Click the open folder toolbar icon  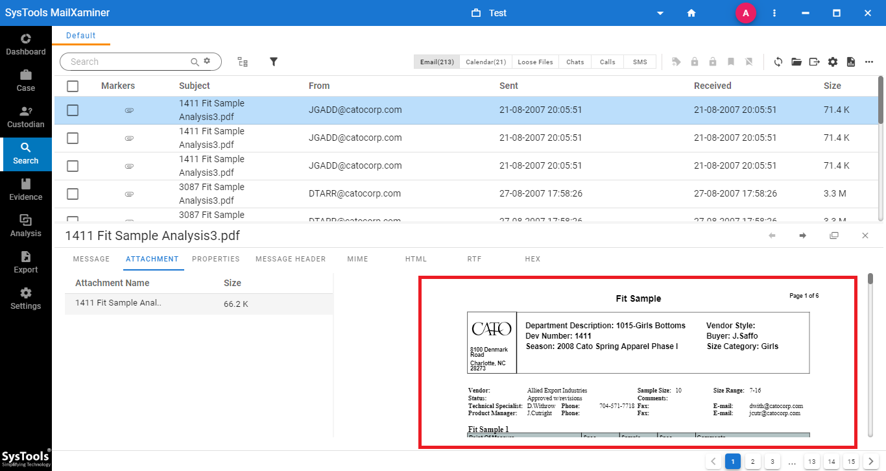(x=796, y=62)
